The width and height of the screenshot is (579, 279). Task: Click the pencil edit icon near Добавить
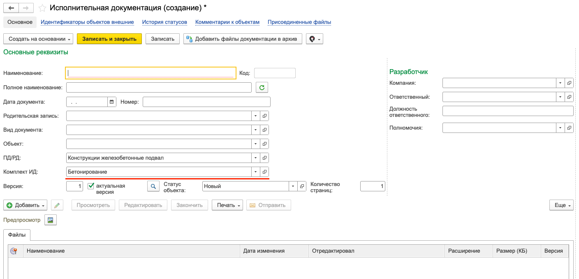57,205
